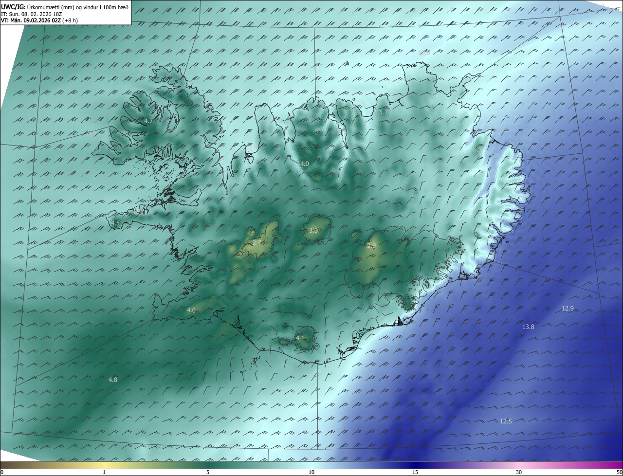Click the 4.0 value on Reykjanes peninsula
Screen dimensions: 623x476
pos(191,310)
